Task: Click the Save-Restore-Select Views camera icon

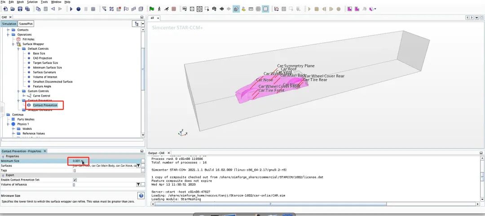Action: click(x=214, y=9)
